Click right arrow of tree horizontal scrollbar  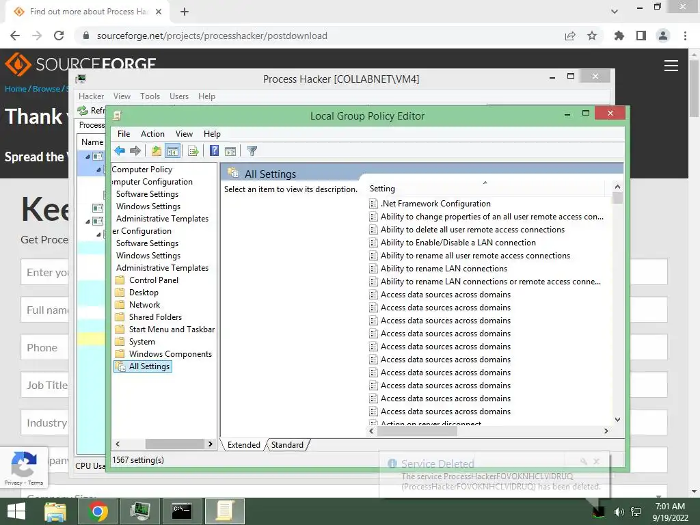pyautogui.click(x=211, y=444)
